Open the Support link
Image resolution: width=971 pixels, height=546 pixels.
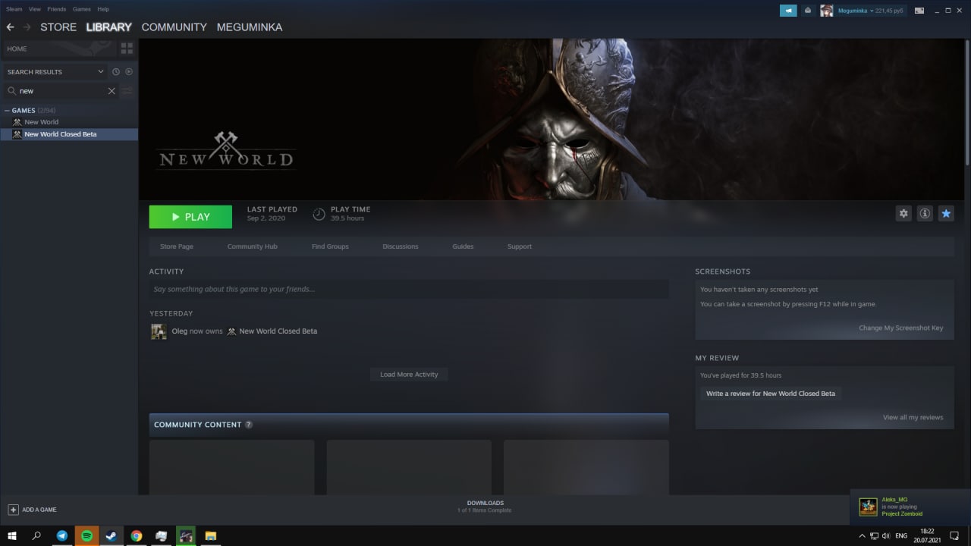pos(520,246)
